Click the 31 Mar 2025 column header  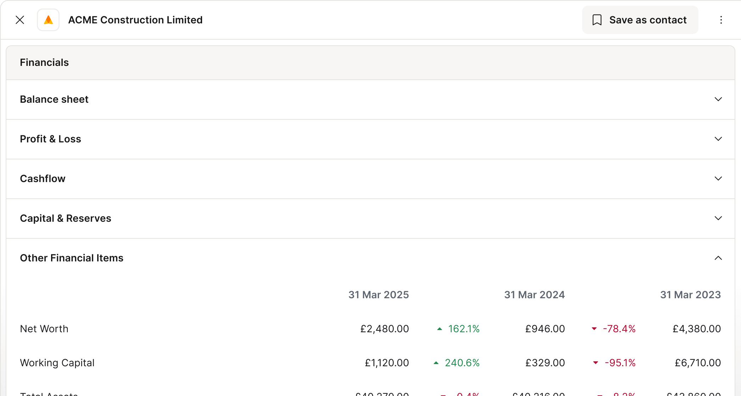click(378, 295)
